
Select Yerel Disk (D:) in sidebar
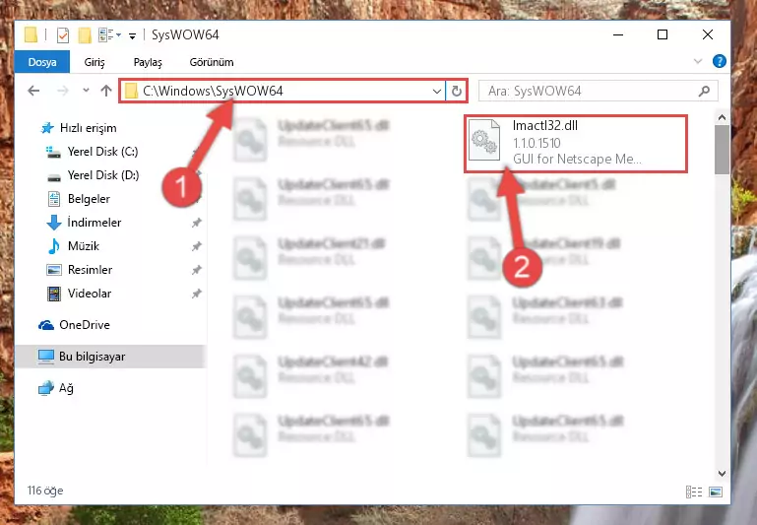coord(94,175)
